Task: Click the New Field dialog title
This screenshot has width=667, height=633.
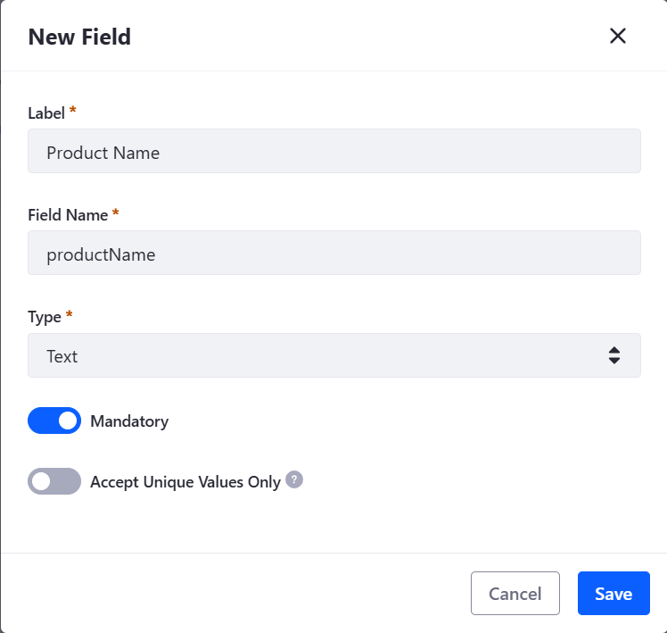Action: [79, 37]
